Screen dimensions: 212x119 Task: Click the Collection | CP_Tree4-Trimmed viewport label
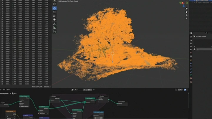pyautogui.click(x=68, y=1)
